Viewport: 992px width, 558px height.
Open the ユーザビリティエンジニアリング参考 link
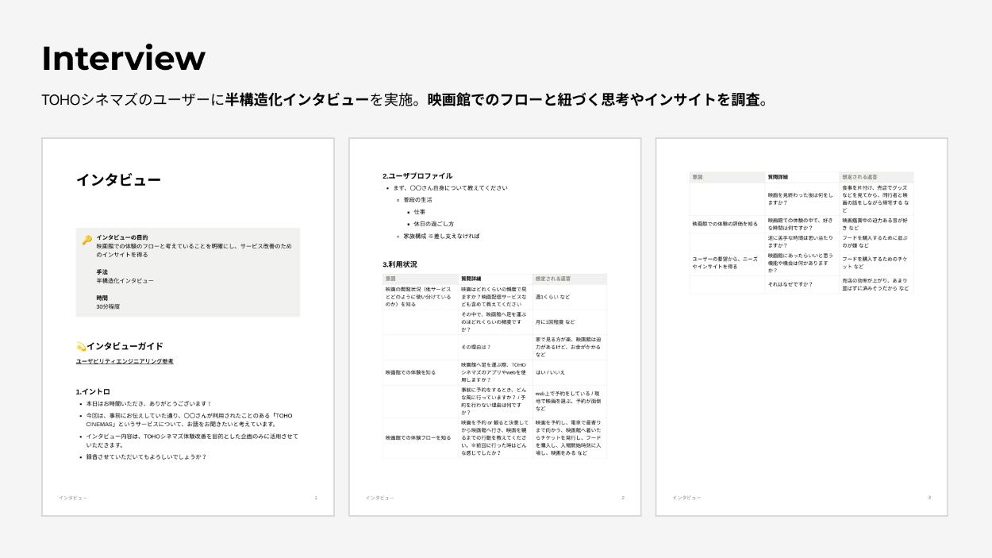pyautogui.click(x=124, y=361)
